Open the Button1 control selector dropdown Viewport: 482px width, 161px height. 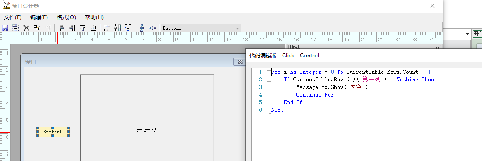[237, 28]
